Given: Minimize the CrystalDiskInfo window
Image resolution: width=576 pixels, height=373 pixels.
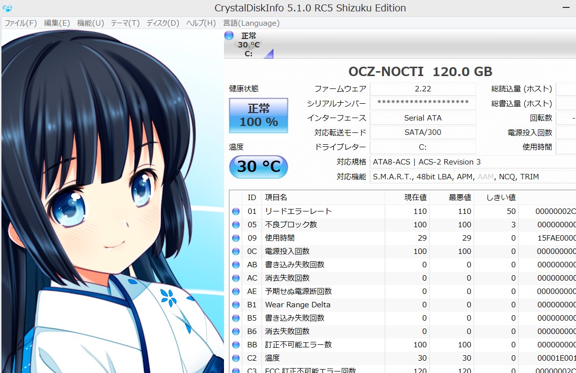Looking at the screenshot, I should 566,8.
